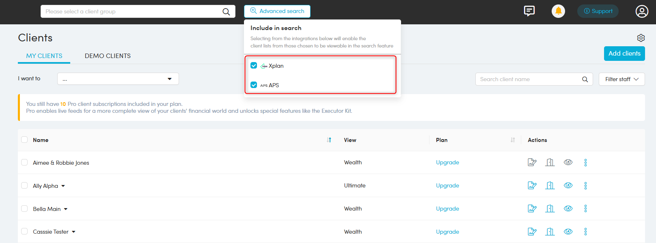Click Upgrade link for Aimee & Robbie Jones
656x243 pixels.
[447, 162]
